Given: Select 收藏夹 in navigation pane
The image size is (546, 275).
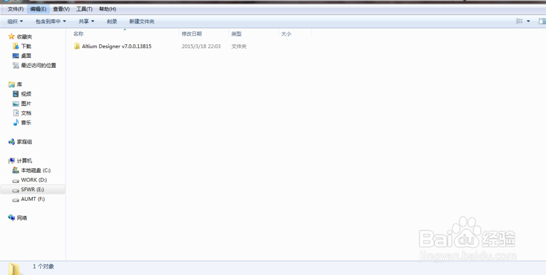Looking at the screenshot, I should click(x=25, y=37).
